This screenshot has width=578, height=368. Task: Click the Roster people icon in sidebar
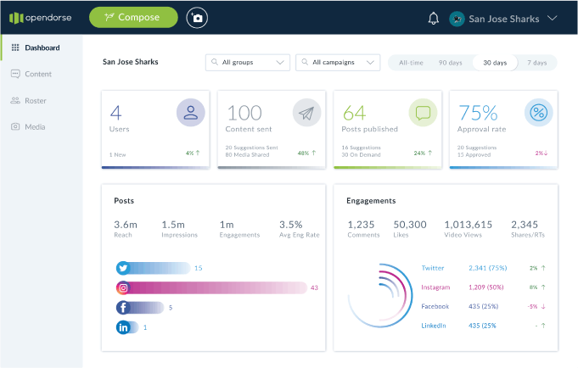15,101
